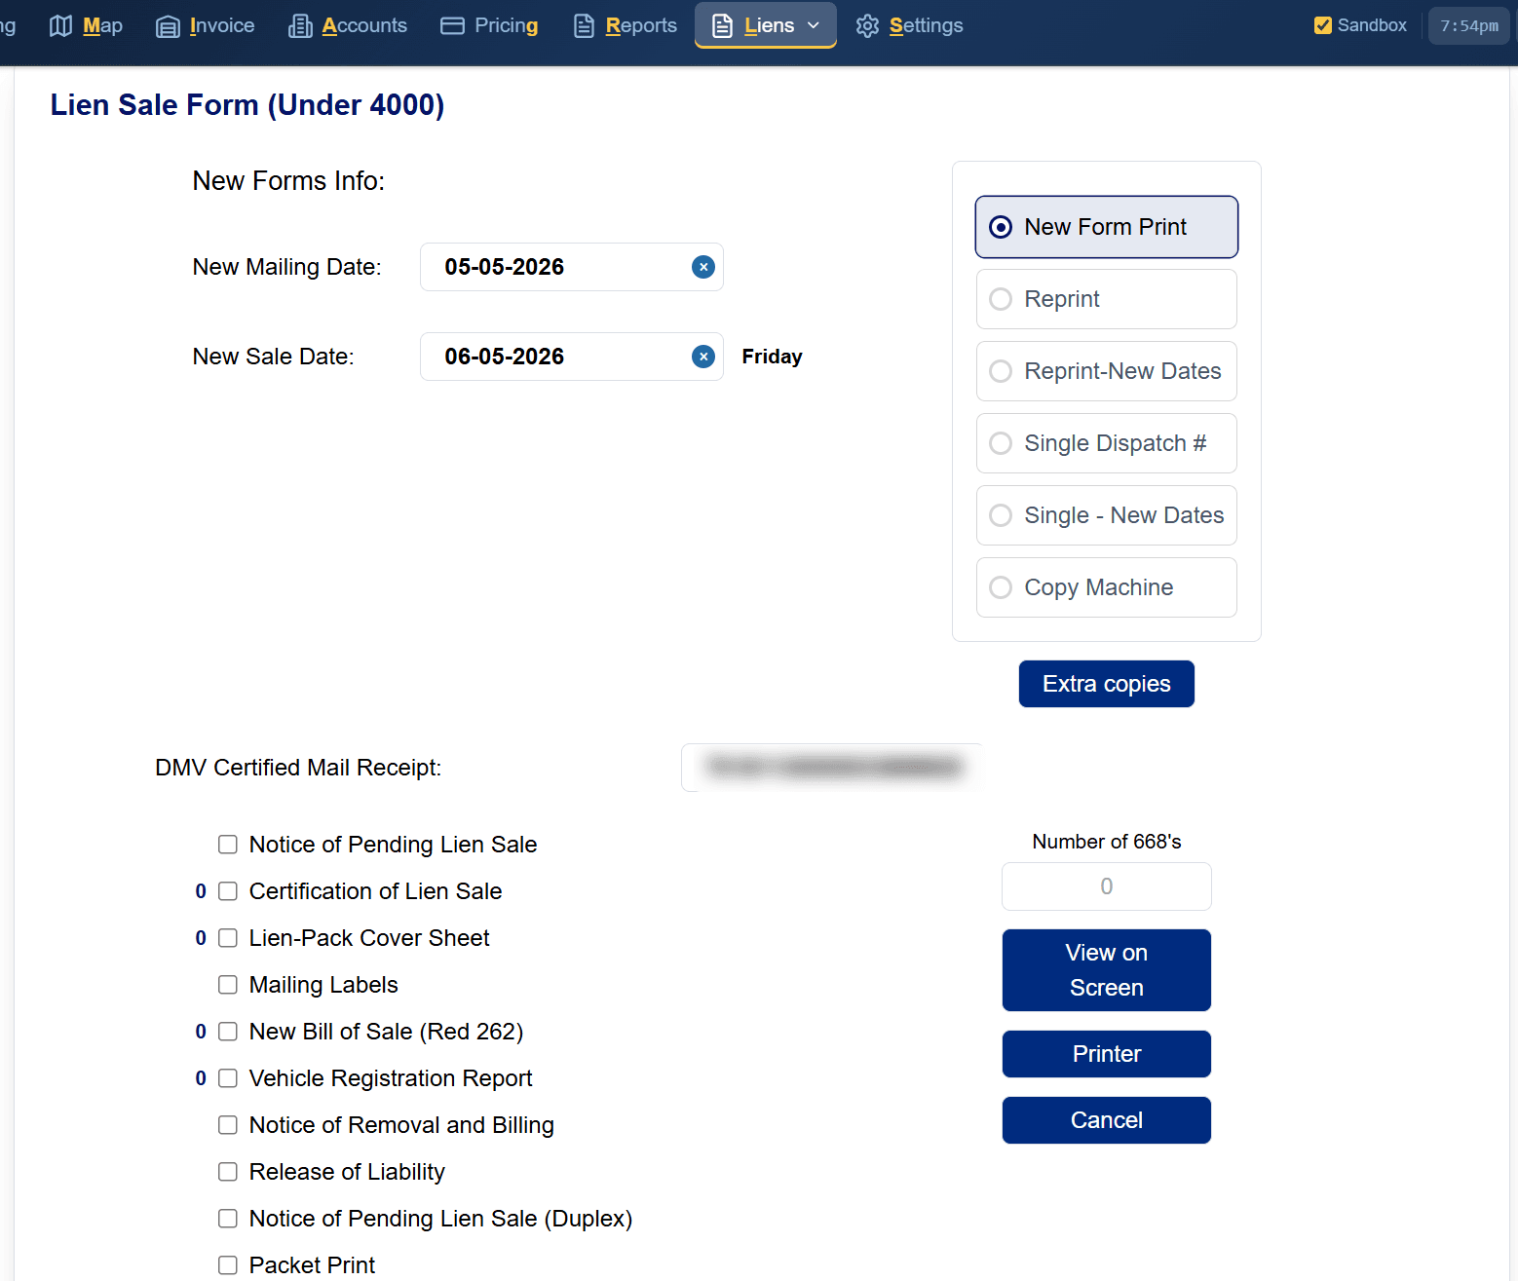
Task: Expand the Liens menu chevron
Action: [x=814, y=26]
